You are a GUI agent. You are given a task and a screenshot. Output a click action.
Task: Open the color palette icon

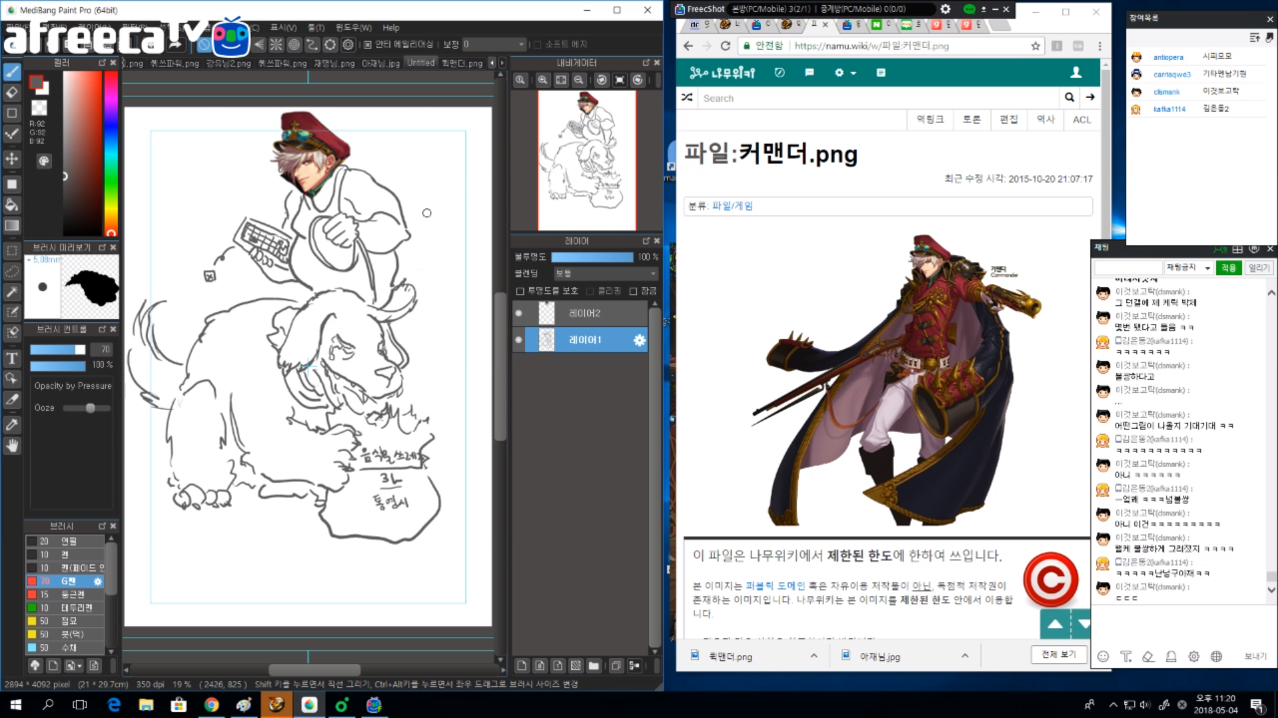coord(44,161)
